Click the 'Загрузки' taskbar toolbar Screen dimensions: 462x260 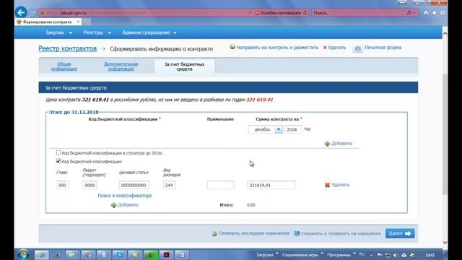[x=265, y=255]
